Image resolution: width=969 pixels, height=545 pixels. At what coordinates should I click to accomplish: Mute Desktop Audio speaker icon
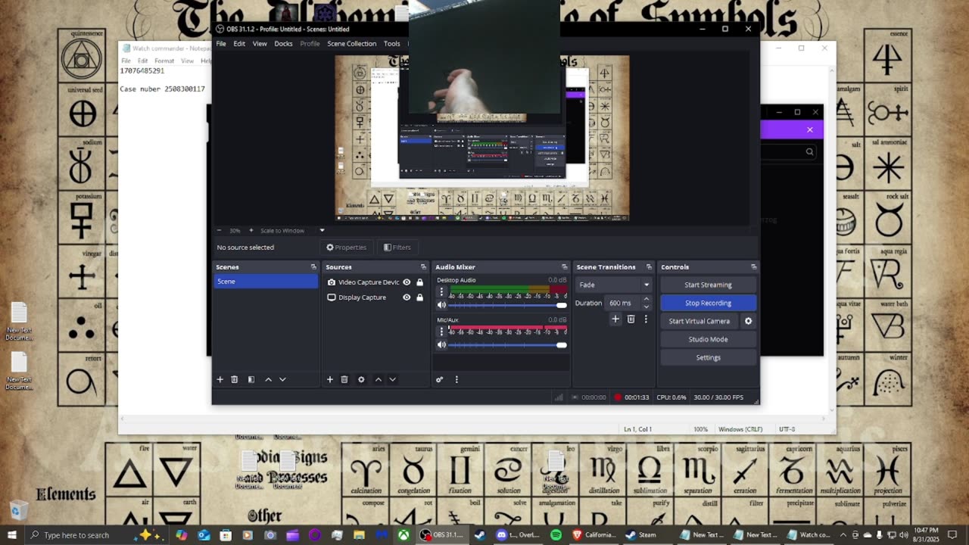pyautogui.click(x=441, y=305)
